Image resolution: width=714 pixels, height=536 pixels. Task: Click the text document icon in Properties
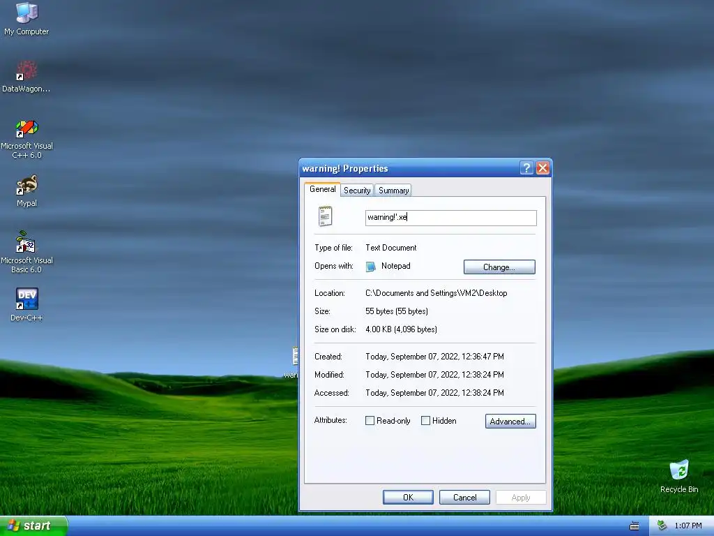click(325, 216)
